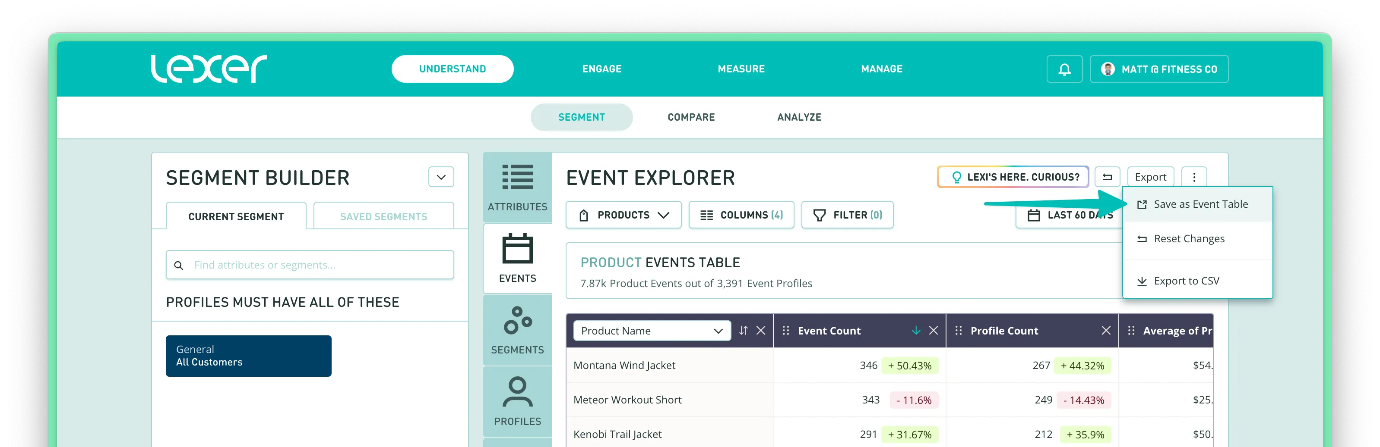This screenshot has width=1380, height=447.
Task: Switch to the Analyze sub-tab
Action: point(799,117)
